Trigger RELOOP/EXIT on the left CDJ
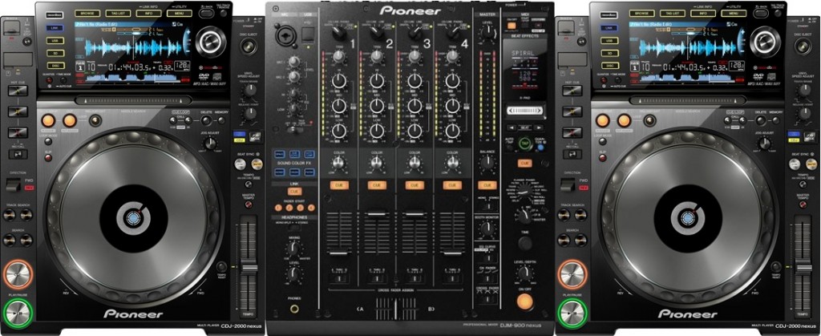821x336 pixels. pyautogui.click(x=95, y=121)
